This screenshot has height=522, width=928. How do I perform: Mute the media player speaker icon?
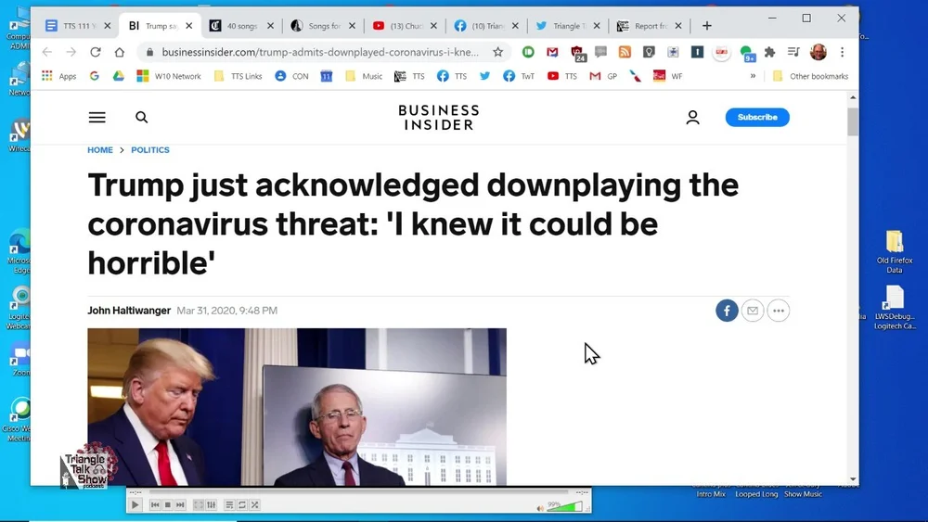click(x=540, y=508)
